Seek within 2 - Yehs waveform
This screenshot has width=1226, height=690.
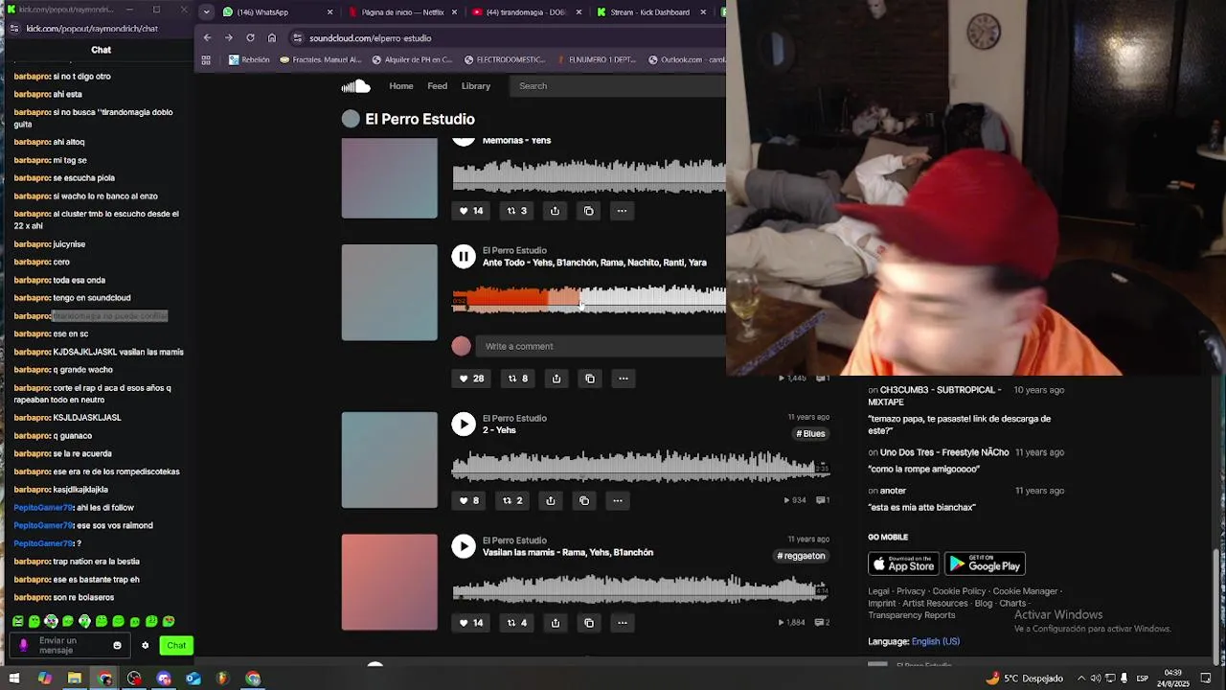tap(640, 466)
